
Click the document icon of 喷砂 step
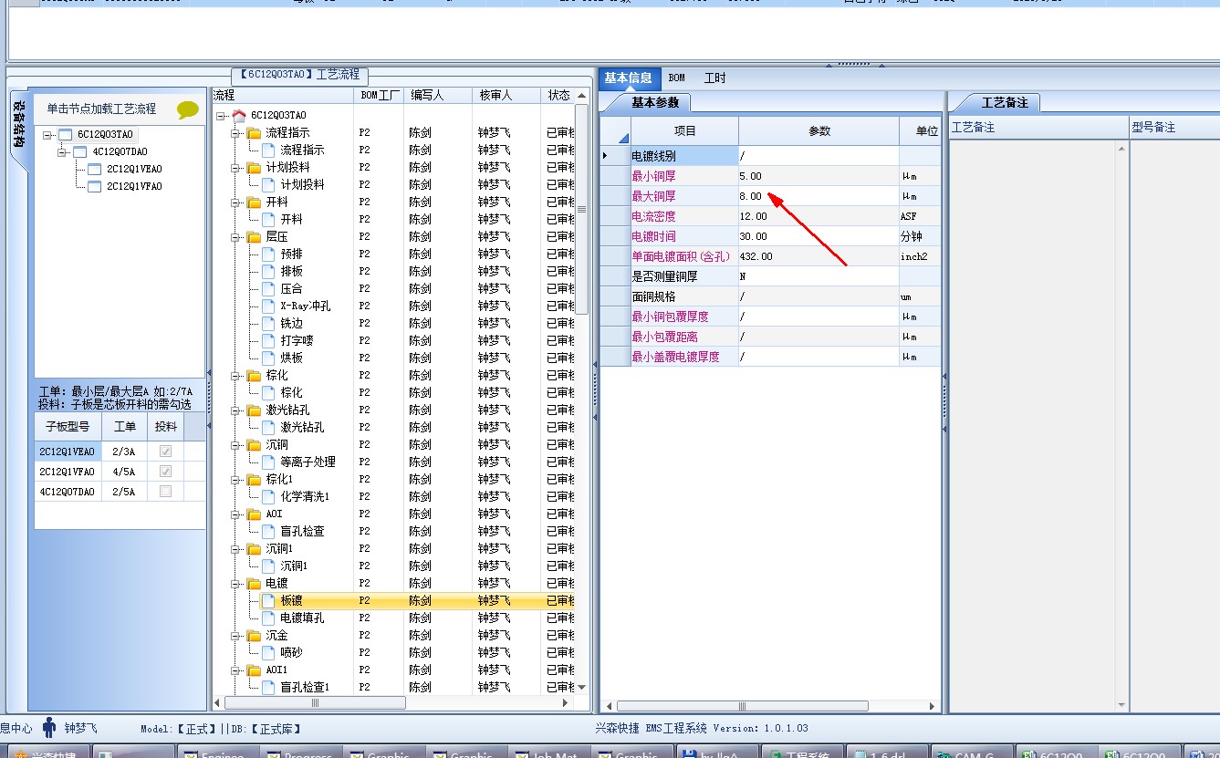(x=268, y=652)
